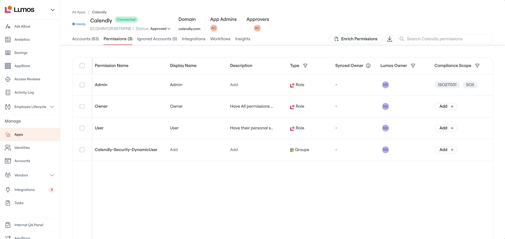The height and width of the screenshot is (239, 505).
Task: Click the ISO27001 compliance tag
Action: [x=447, y=85]
